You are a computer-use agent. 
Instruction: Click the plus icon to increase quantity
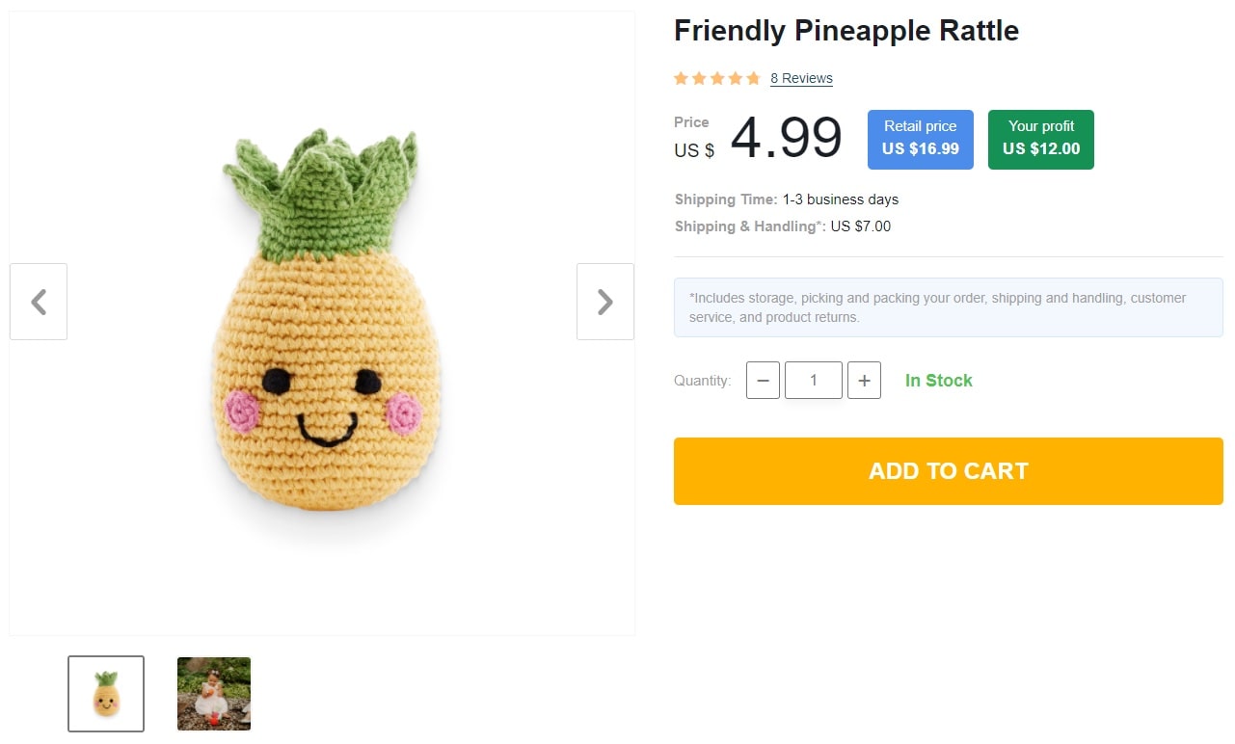pos(865,380)
